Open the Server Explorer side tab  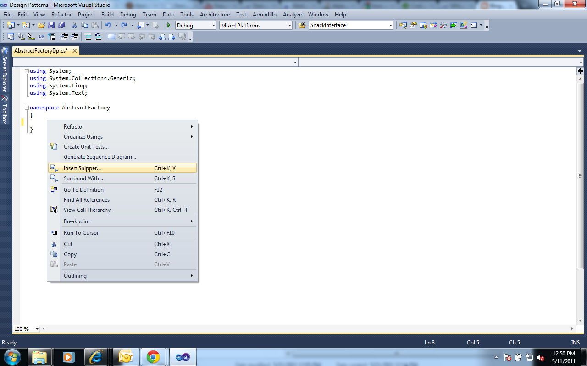tap(5, 70)
